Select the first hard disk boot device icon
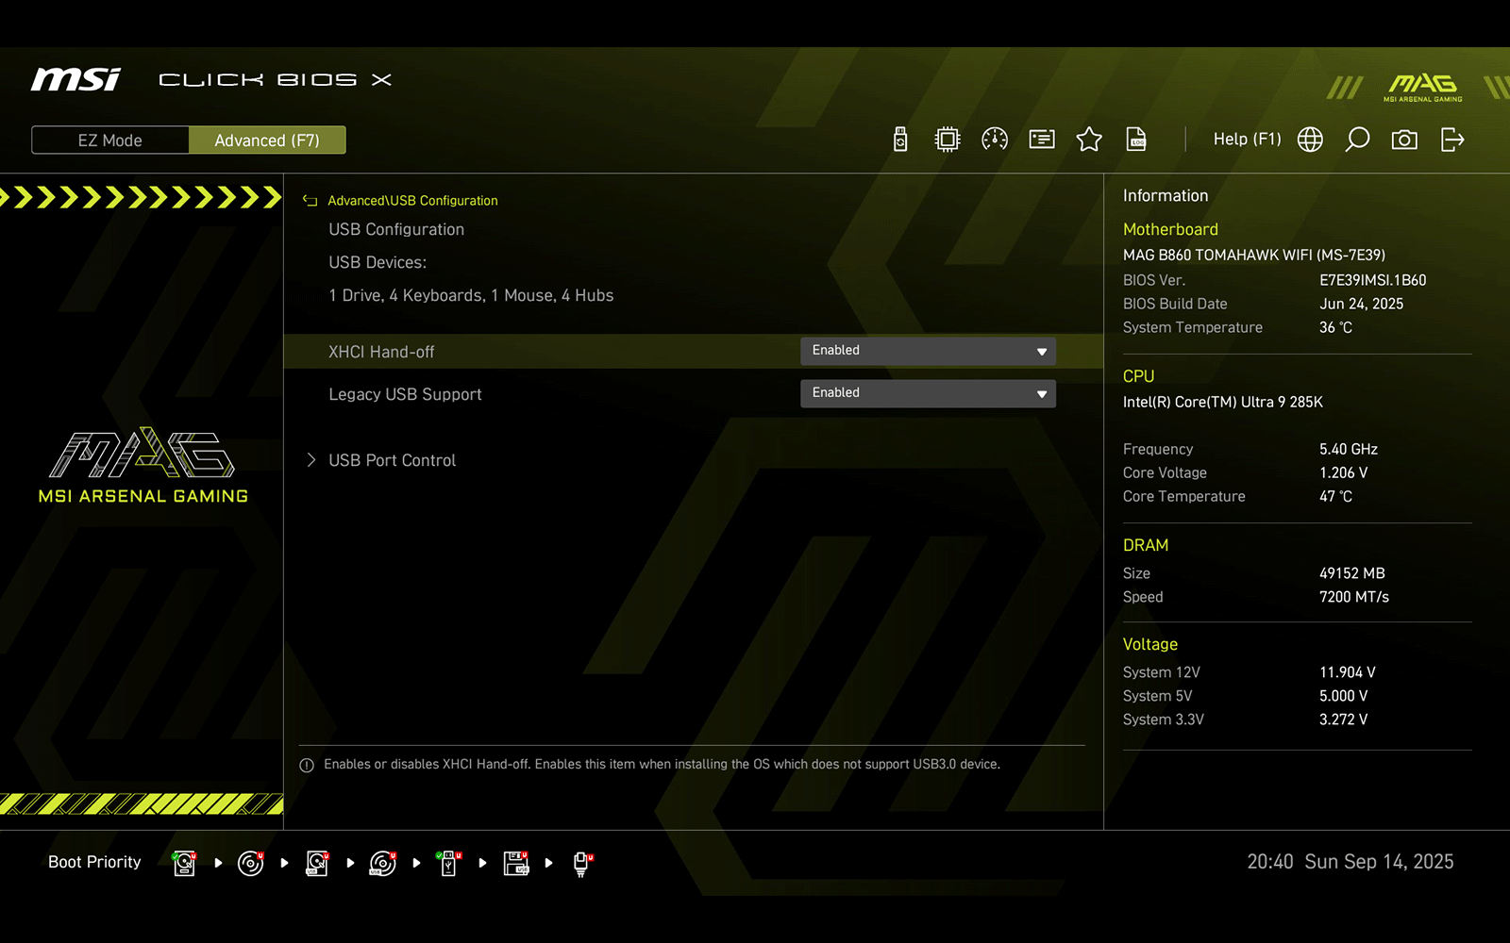The width and height of the screenshot is (1510, 943). pyautogui.click(x=185, y=863)
